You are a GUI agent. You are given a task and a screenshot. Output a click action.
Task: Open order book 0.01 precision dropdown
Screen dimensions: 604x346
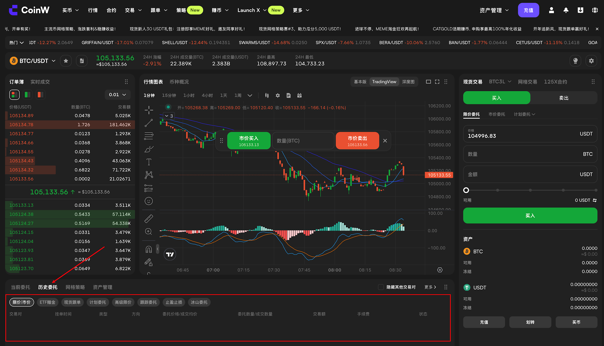[118, 95]
